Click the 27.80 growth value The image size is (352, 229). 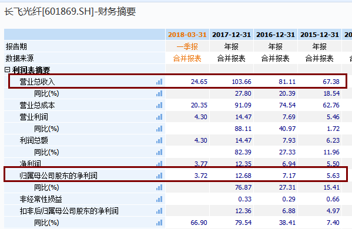click(243, 93)
